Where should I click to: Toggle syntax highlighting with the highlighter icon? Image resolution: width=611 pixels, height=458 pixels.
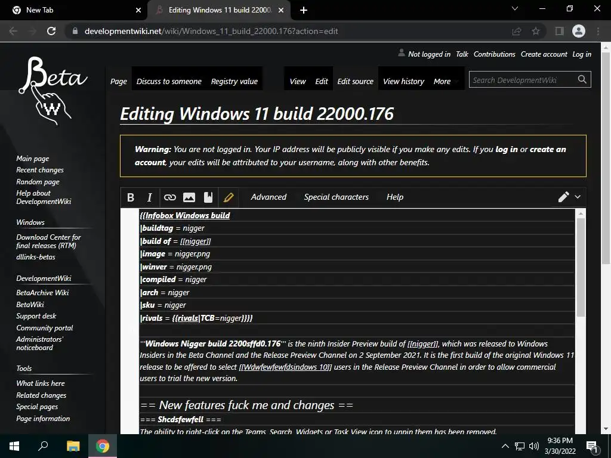click(229, 197)
